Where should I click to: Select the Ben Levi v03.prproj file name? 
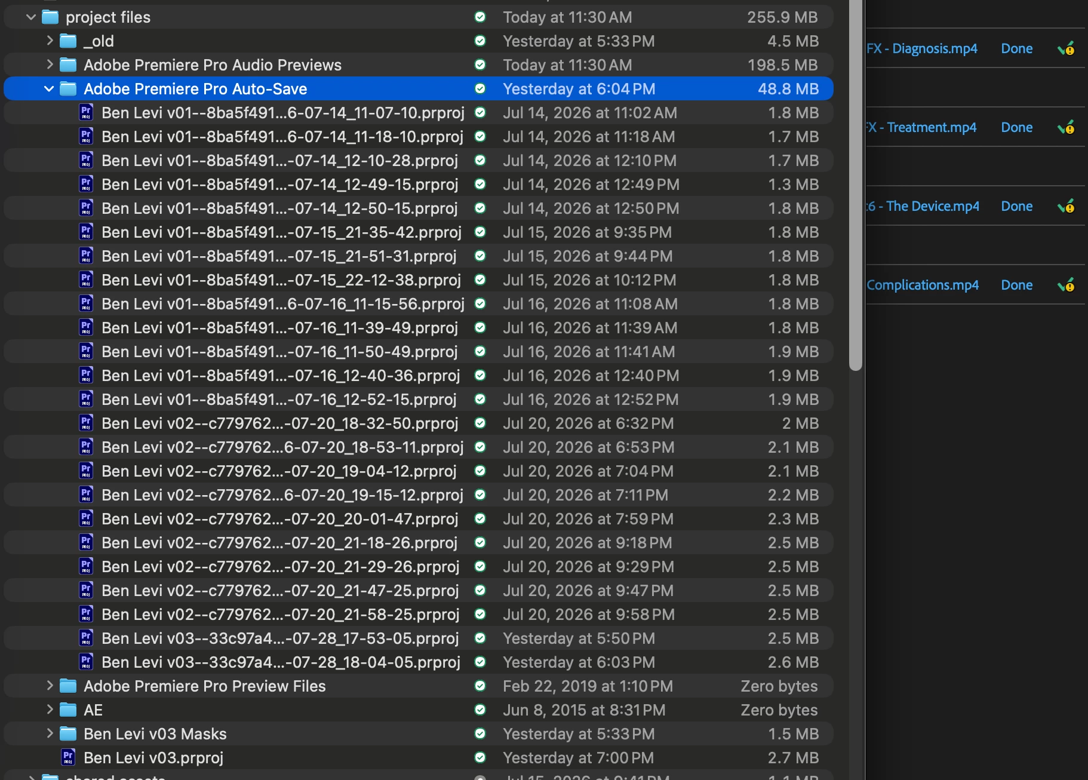point(153,758)
